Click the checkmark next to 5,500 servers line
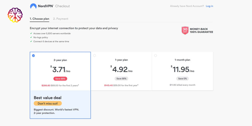The image size is (252, 126). [31, 34]
